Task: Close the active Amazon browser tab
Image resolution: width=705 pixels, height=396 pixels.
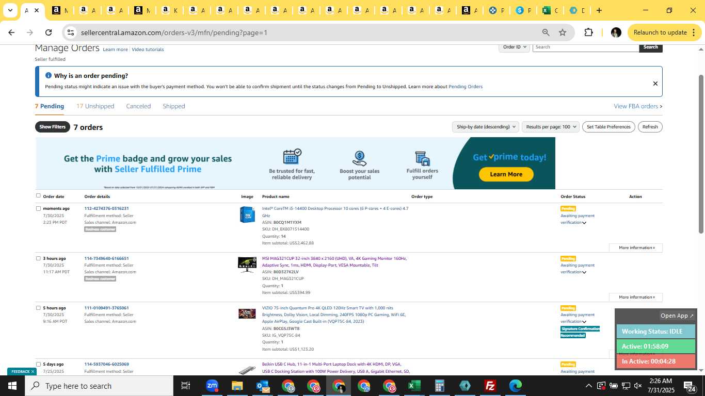Action: click(x=37, y=10)
